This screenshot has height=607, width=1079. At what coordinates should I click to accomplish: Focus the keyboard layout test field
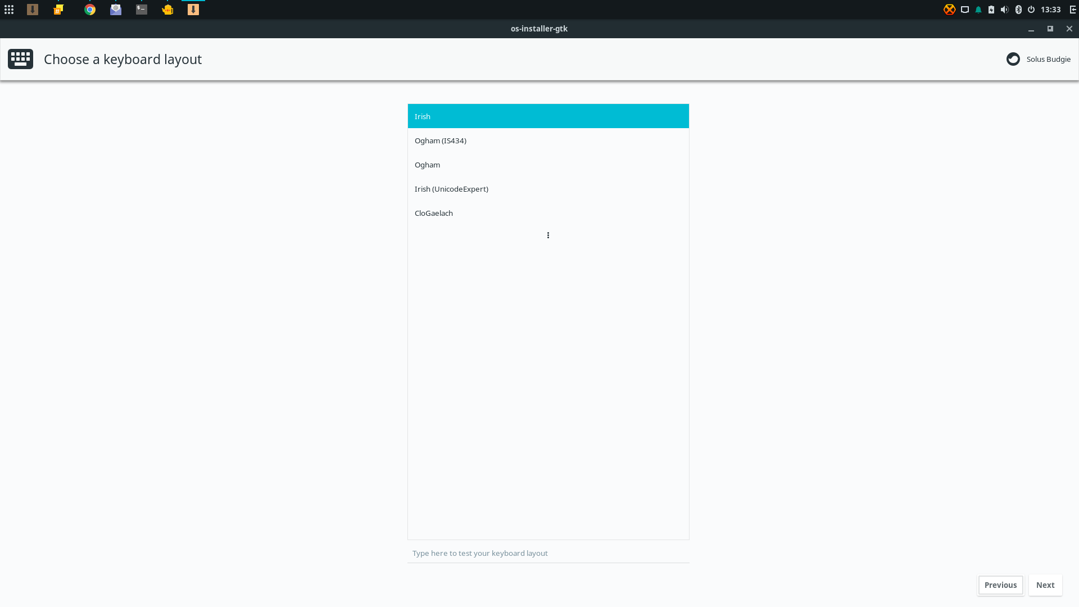[548, 553]
